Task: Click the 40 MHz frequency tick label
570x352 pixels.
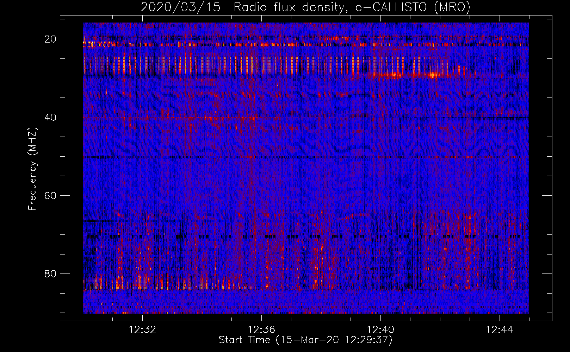Action: [50, 117]
